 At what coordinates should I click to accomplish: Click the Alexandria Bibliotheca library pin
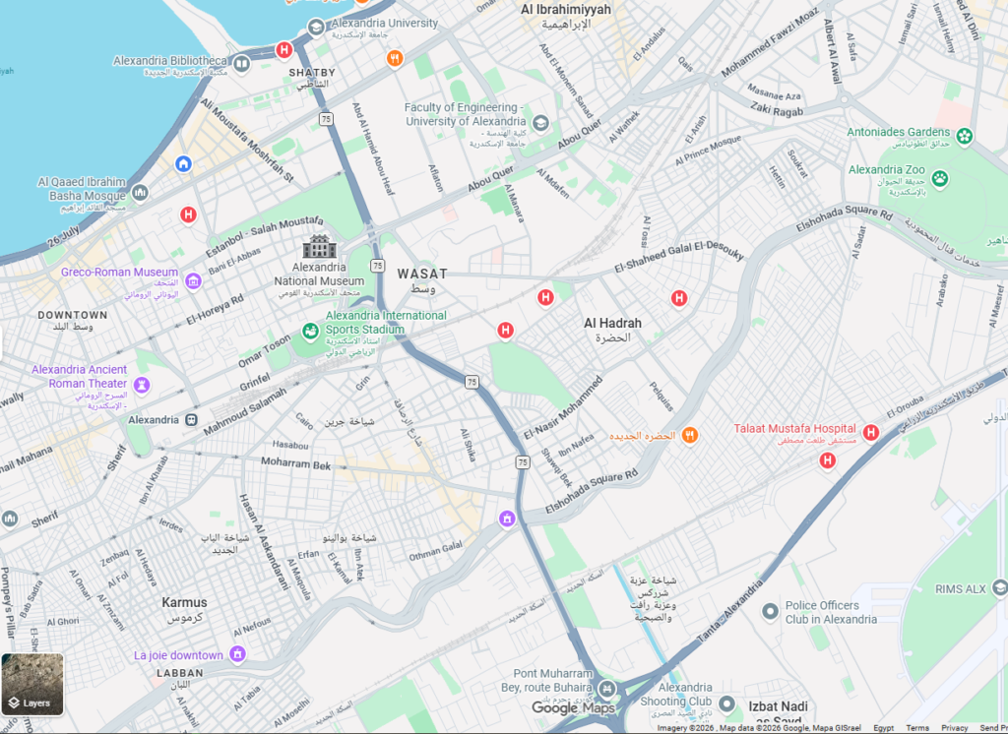click(x=242, y=64)
